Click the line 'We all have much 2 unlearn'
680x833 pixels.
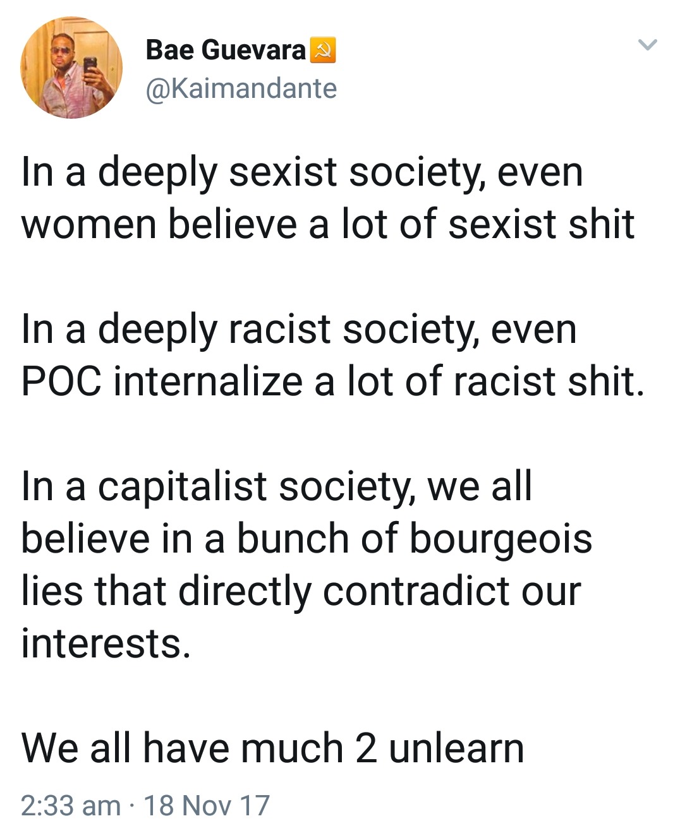pyautogui.click(x=272, y=748)
